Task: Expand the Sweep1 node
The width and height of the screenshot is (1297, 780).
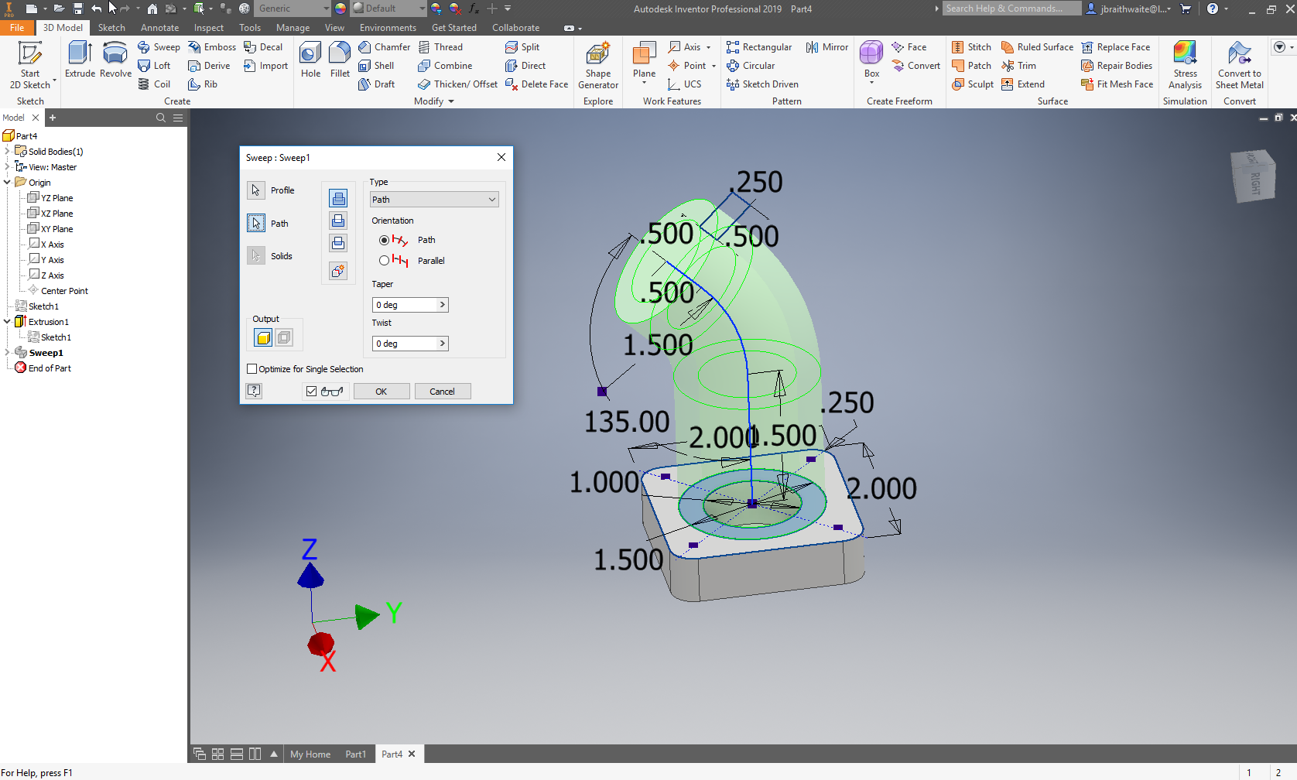Action: [7, 352]
